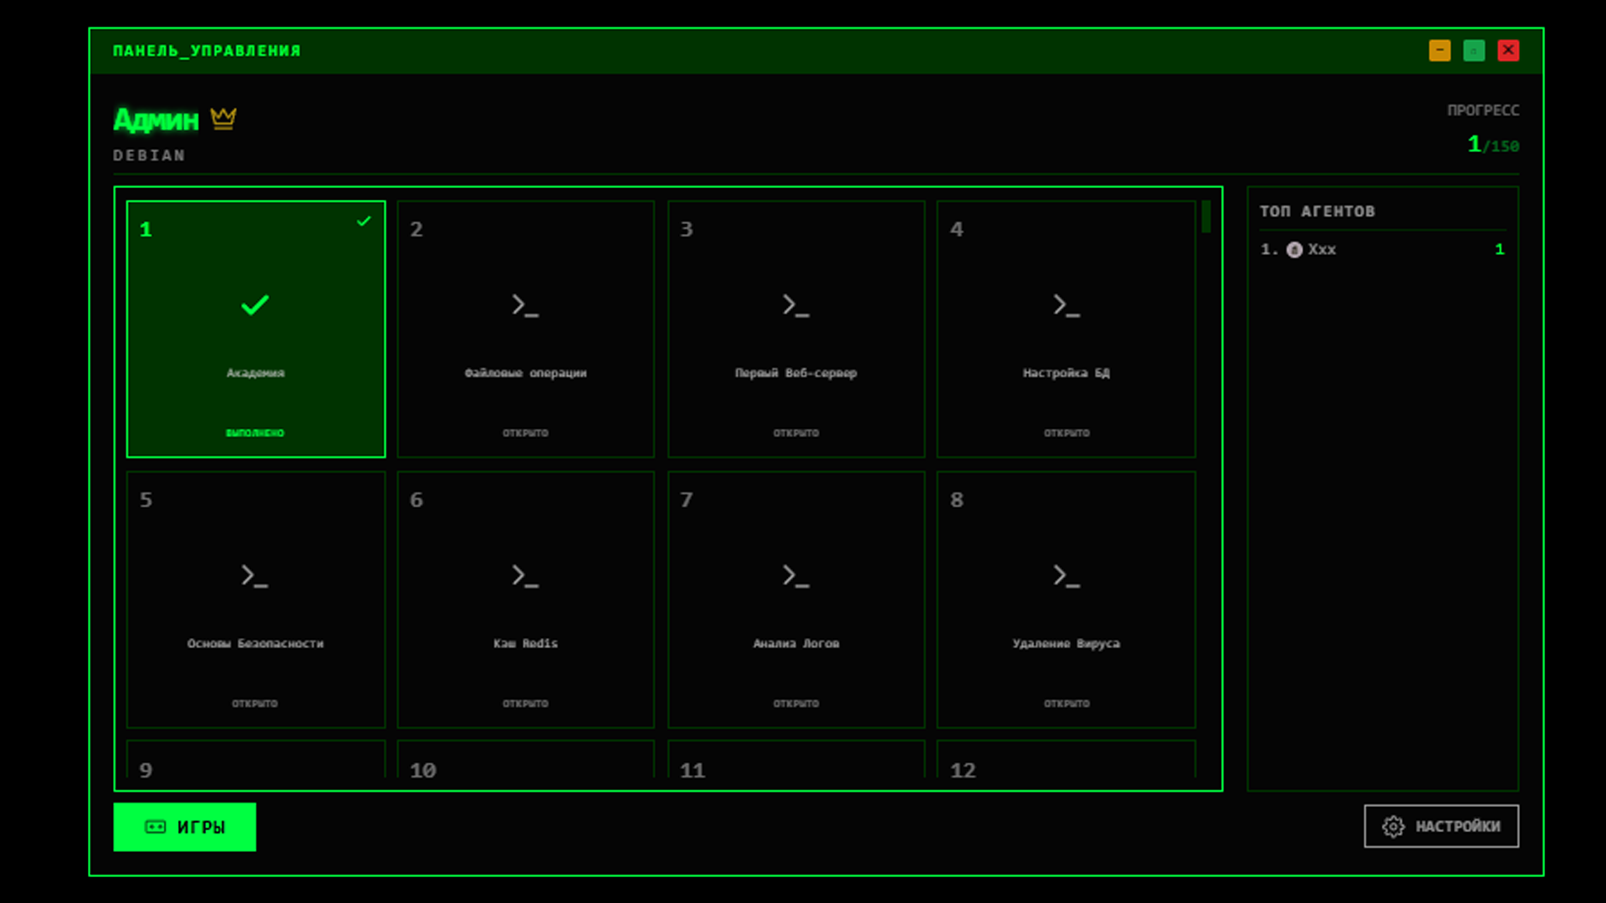This screenshot has width=1606, height=903.
Task: Click the ПАНЕЛЬ_УПРАВЛЕНИЯ title text
Action: point(207,50)
